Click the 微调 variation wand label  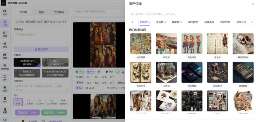pos(80,82)
